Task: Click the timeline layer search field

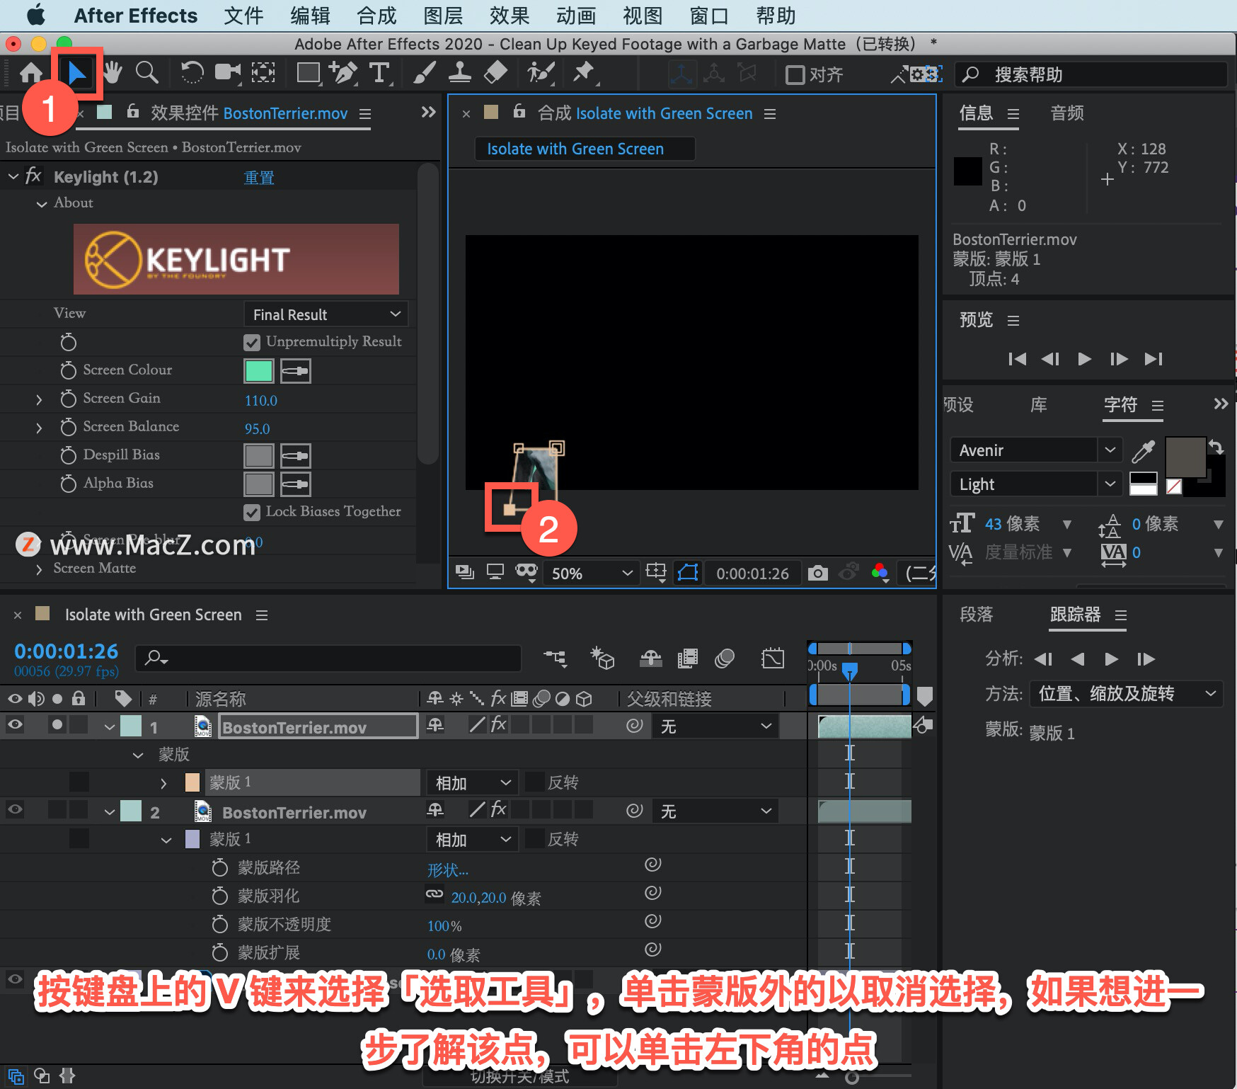Action: tap(328, 658)
